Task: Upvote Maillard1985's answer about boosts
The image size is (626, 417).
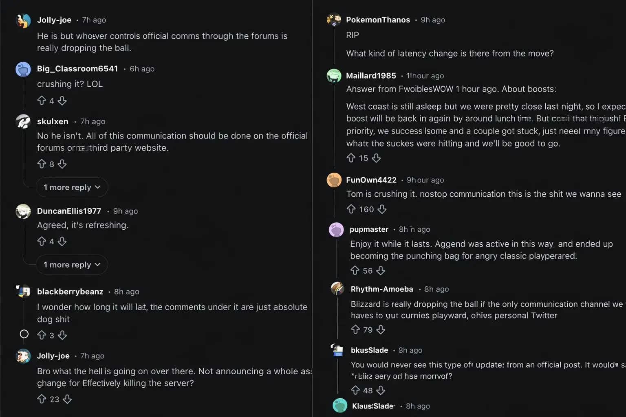Action: (x=351, y=158)
